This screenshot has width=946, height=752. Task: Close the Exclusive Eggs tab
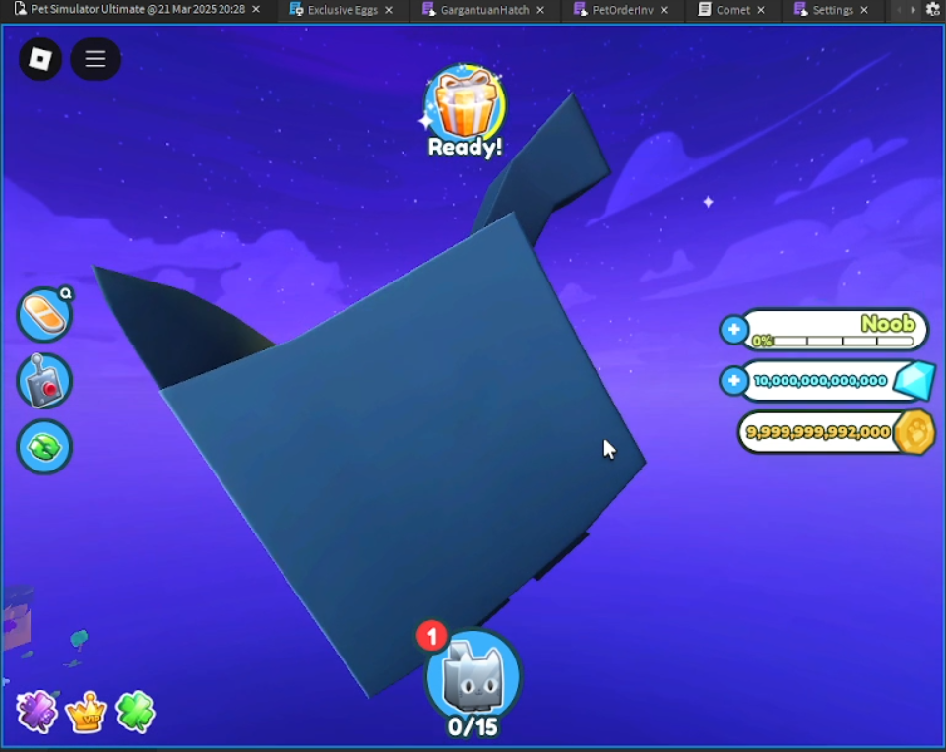point(389,10)
